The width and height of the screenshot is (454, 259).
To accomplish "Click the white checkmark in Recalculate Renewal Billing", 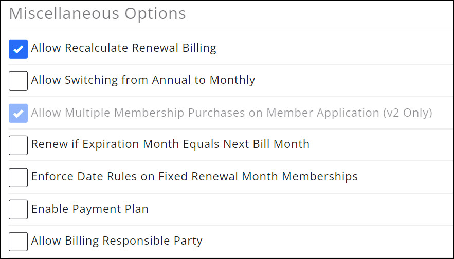I will click(x=19, y=49).
